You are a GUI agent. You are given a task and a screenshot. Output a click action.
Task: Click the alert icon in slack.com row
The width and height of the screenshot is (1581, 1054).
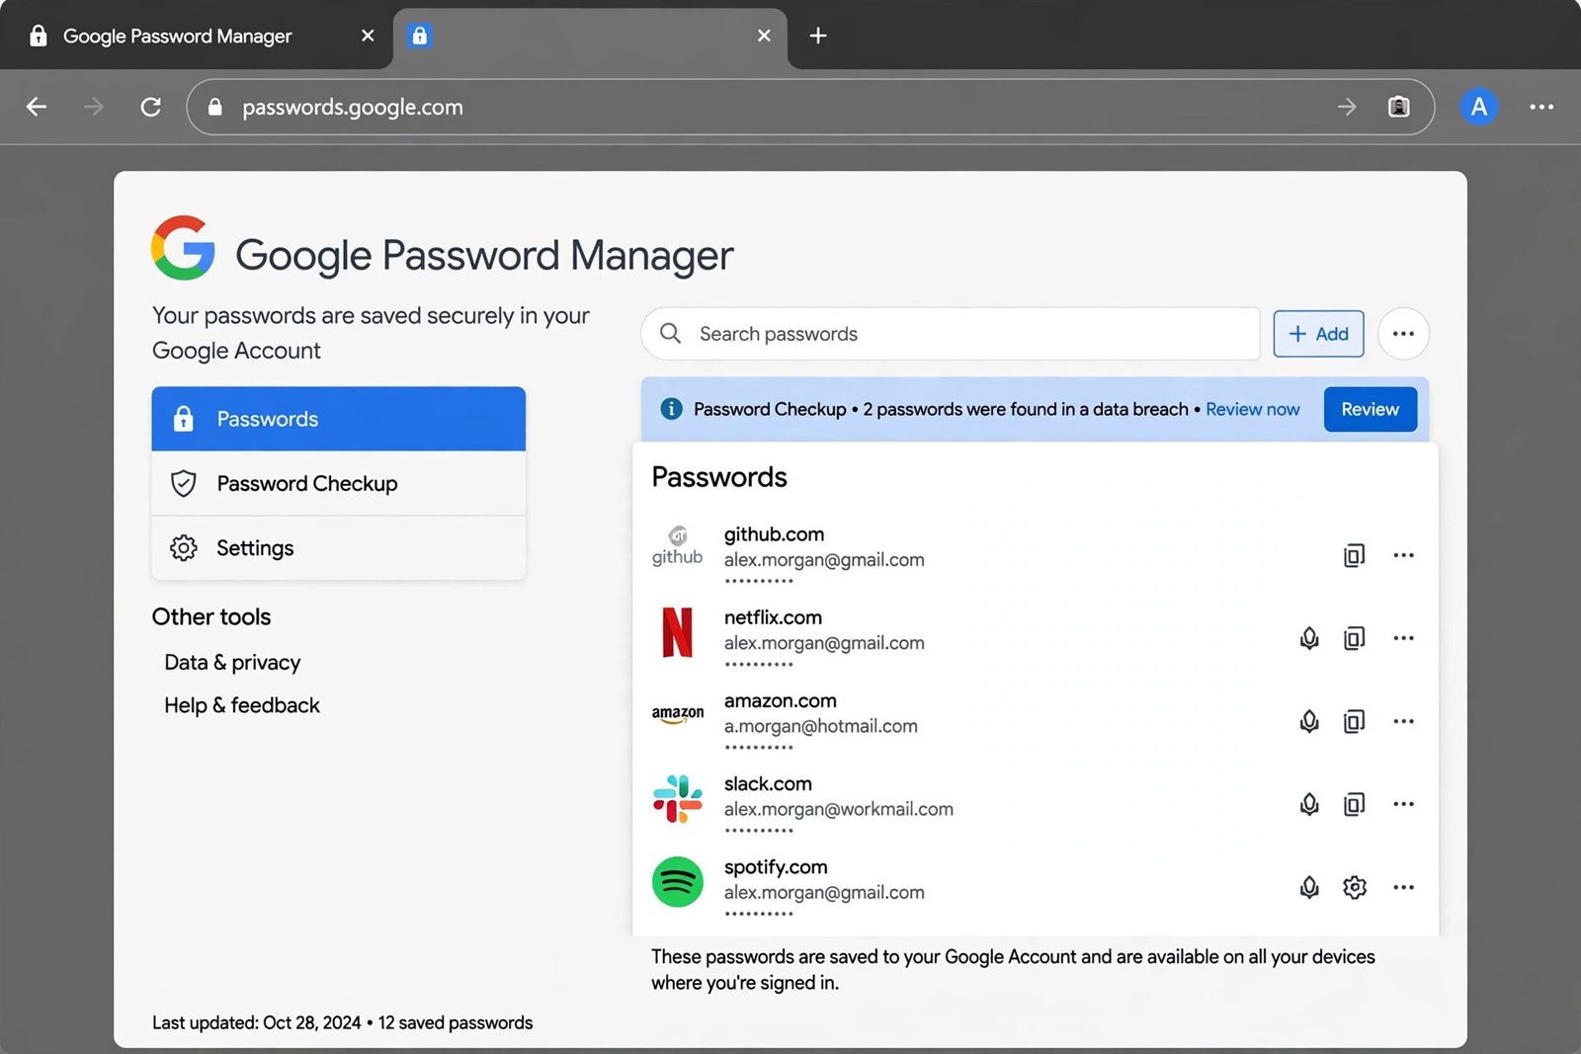[1309, 804]
